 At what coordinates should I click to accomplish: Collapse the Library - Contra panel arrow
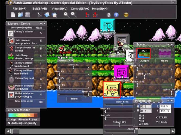coord(41,24)
